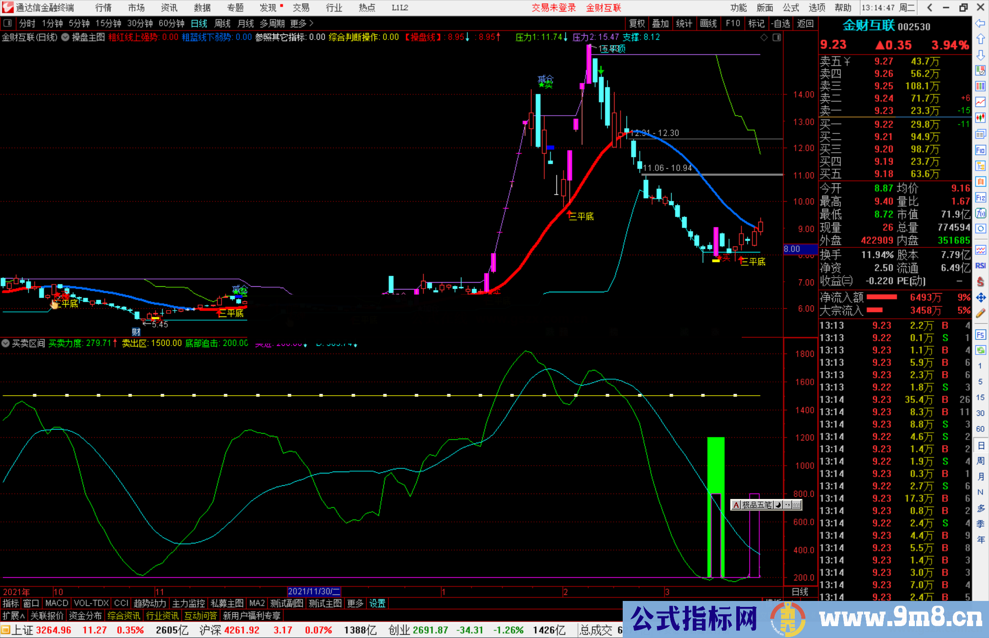Click the 设置 link in indicator bar
989x638 pixels.
(x=377, y=603)
